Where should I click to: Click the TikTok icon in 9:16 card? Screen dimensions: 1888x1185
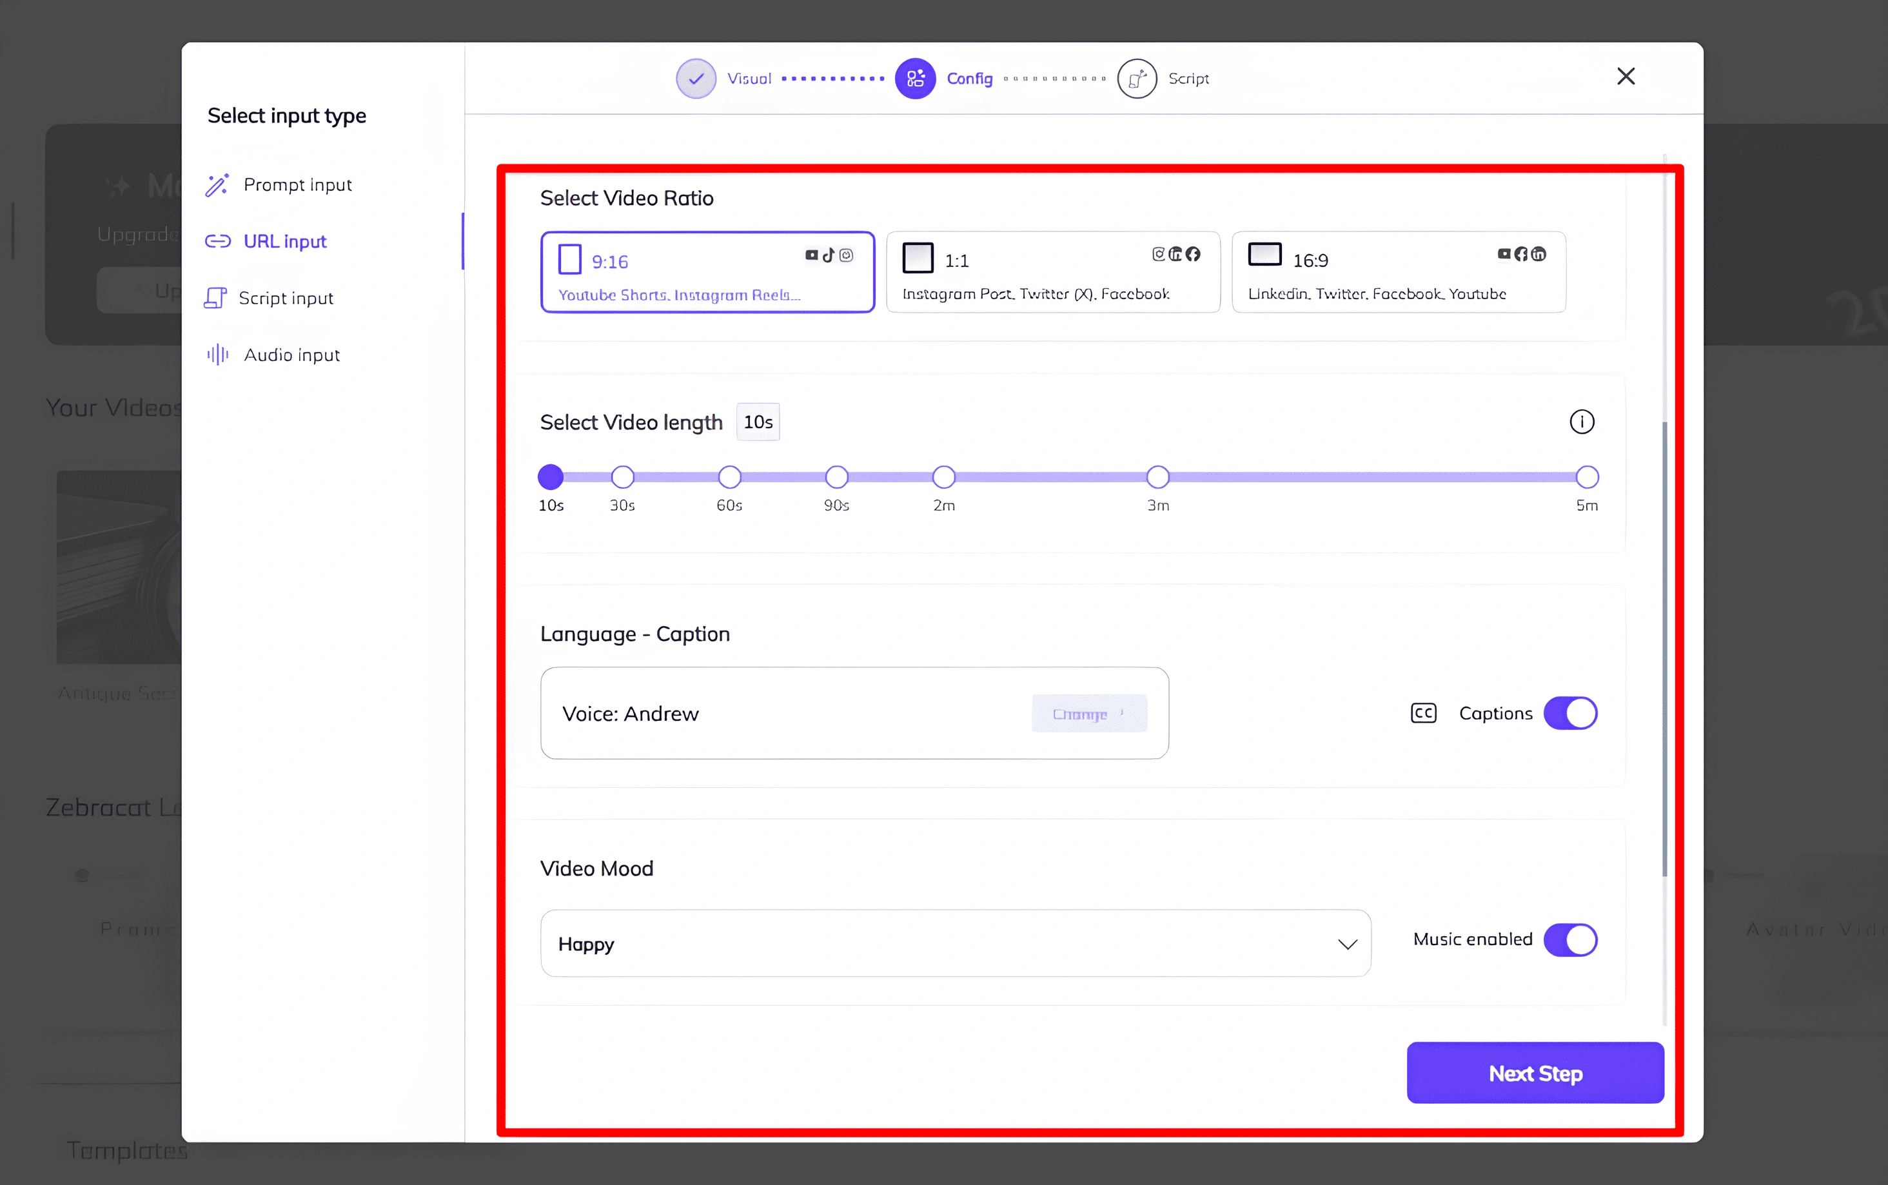(829, 255)
